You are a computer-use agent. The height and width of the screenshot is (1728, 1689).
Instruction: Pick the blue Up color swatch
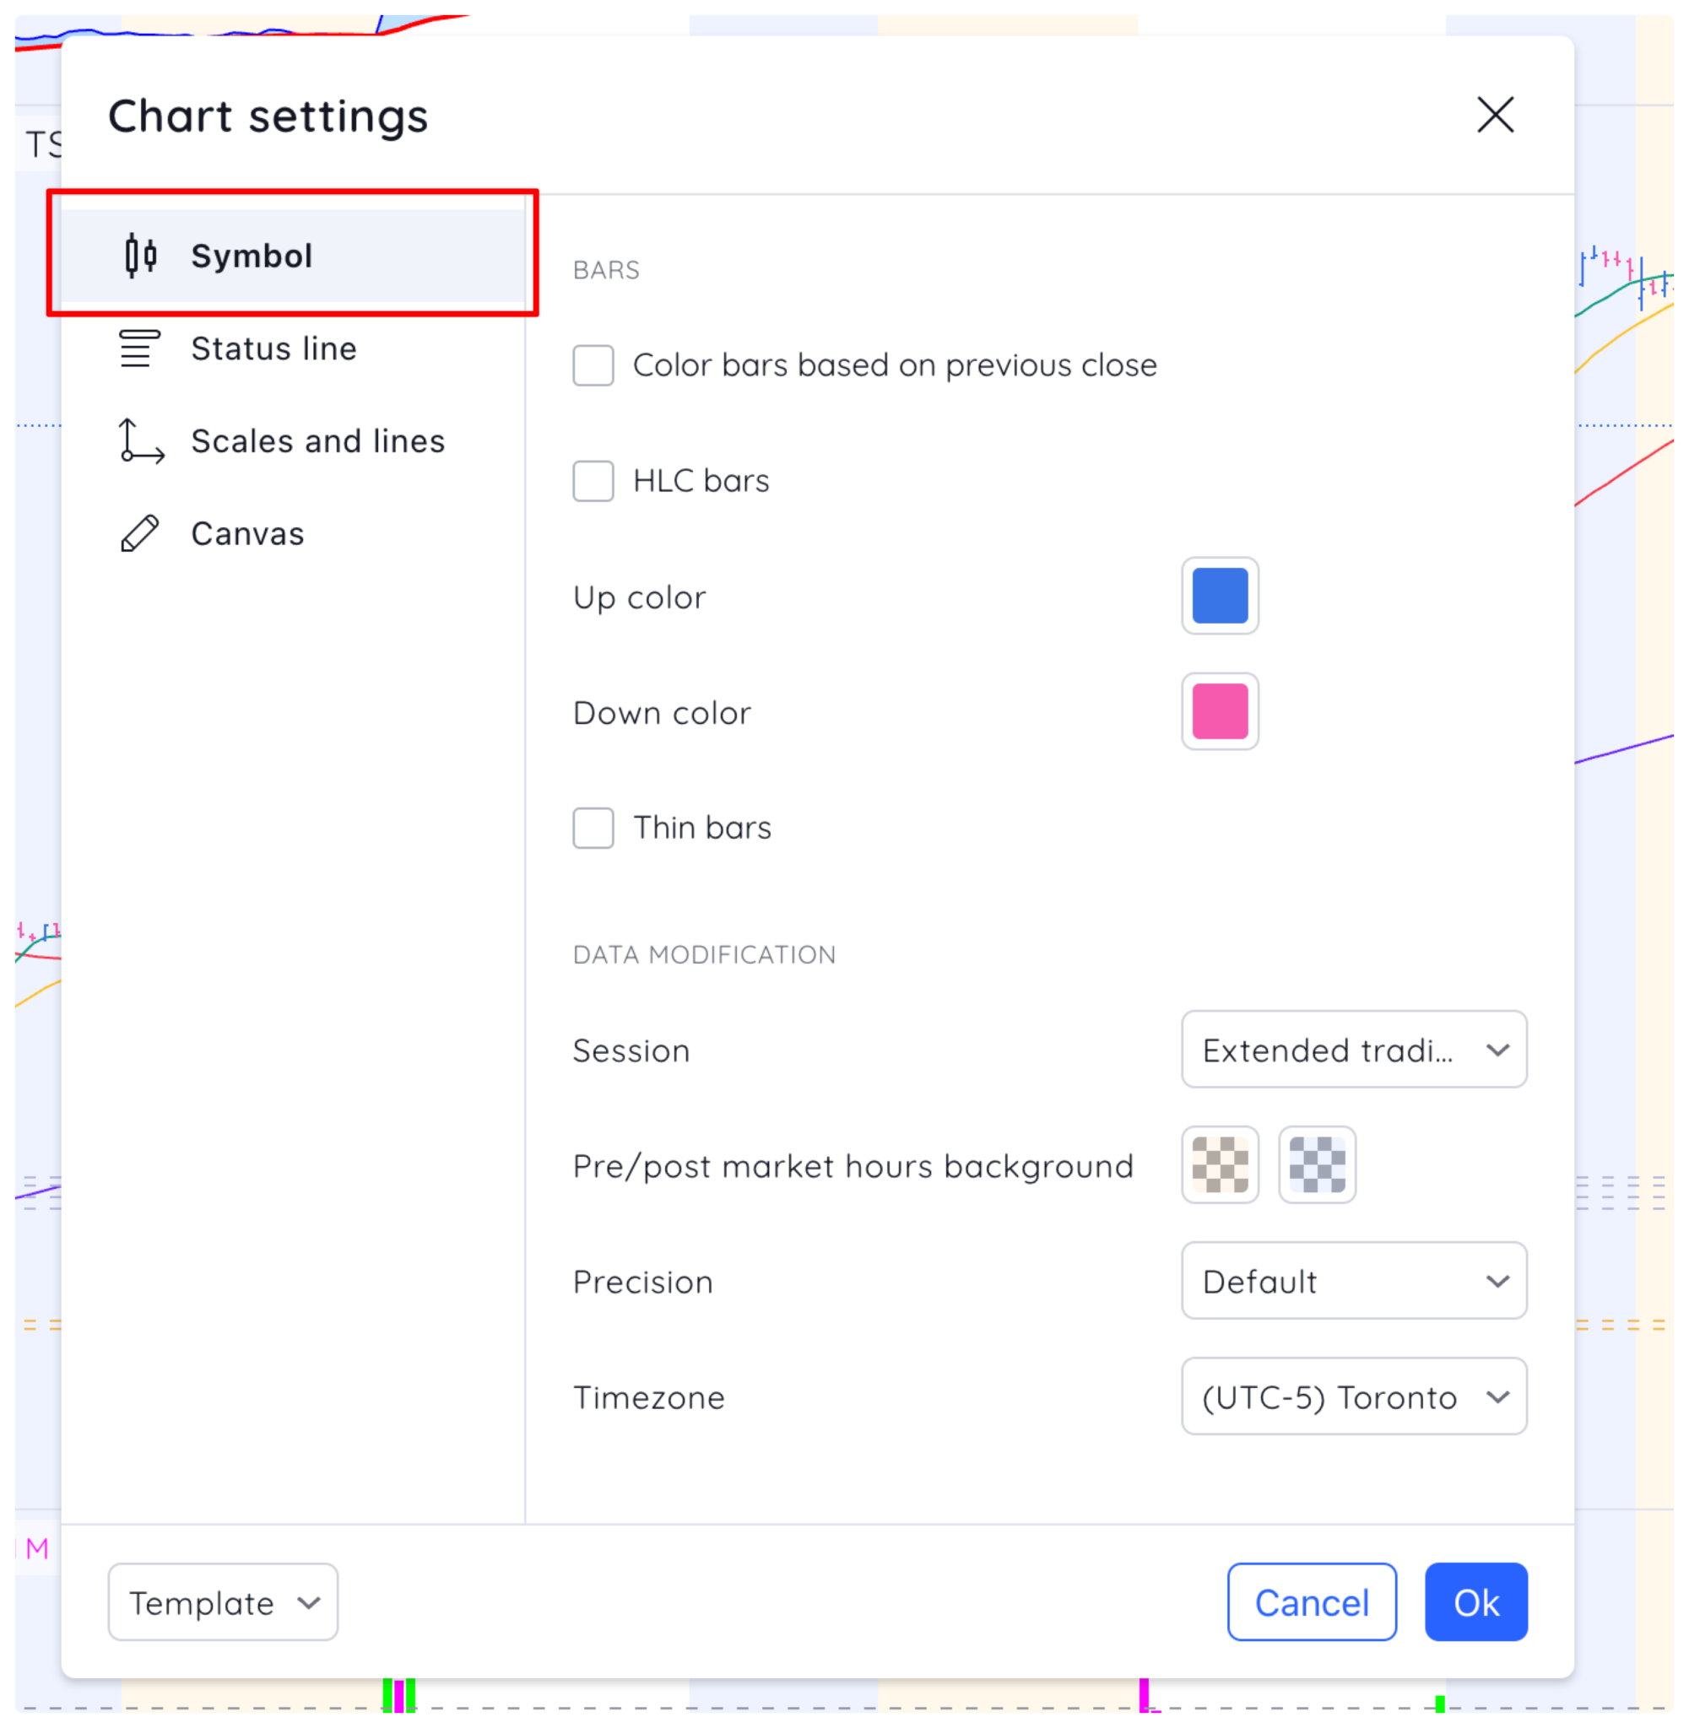click(1220, 596)
